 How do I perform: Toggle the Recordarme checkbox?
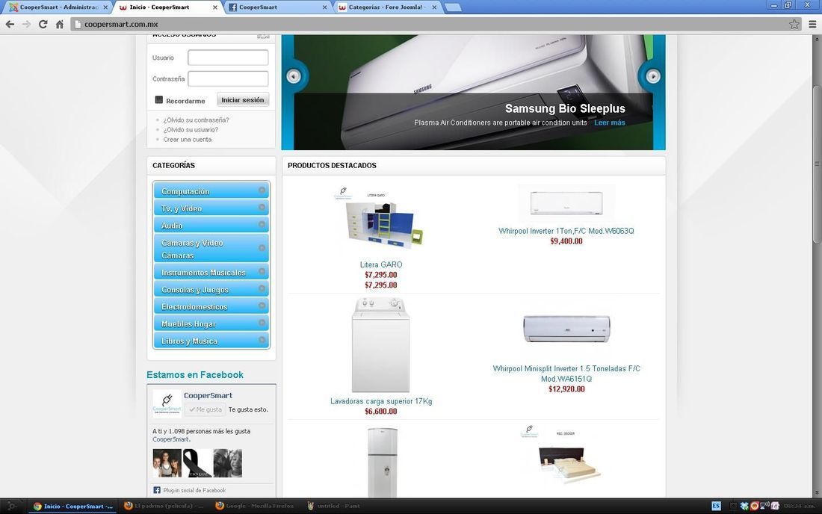(159, 99)
